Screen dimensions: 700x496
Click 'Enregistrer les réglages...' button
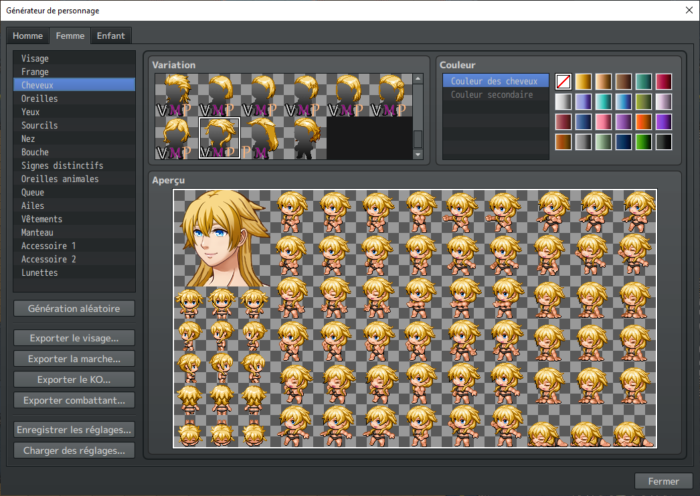[x=74, y=430]
